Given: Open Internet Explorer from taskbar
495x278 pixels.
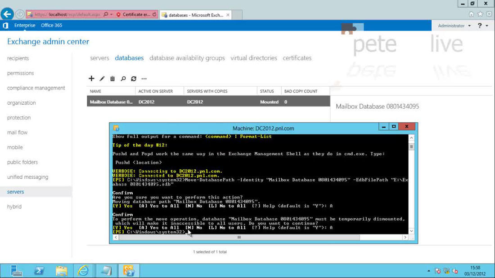Looking at the screenshot, I should (x=83, y=271).
